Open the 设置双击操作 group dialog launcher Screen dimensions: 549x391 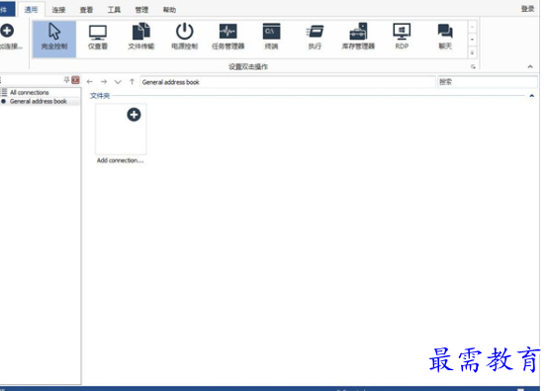click(473, 66)
